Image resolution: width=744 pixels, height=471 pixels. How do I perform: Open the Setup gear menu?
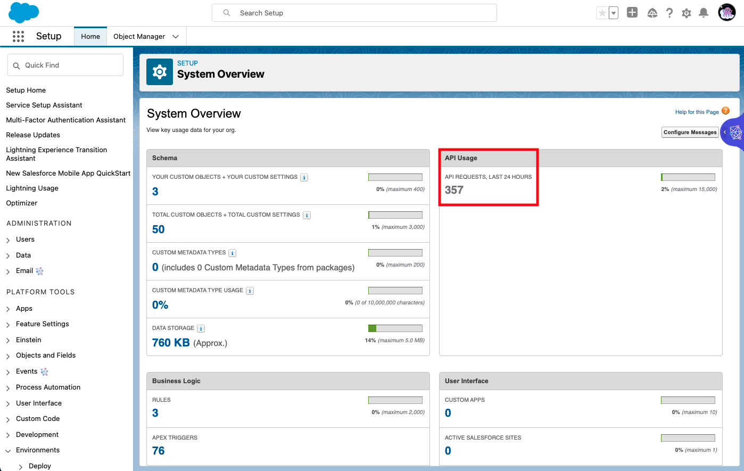pos(687,13)
